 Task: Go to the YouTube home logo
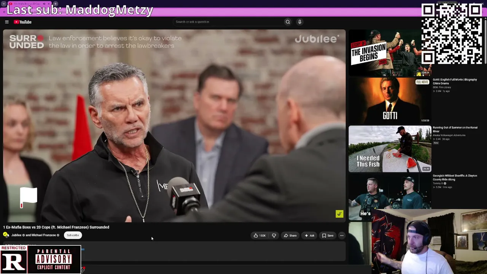(23, 22)
